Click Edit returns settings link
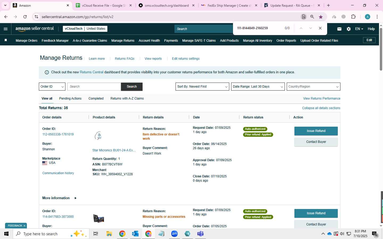This screenshot has height=239, width=383. coord(186,59)
